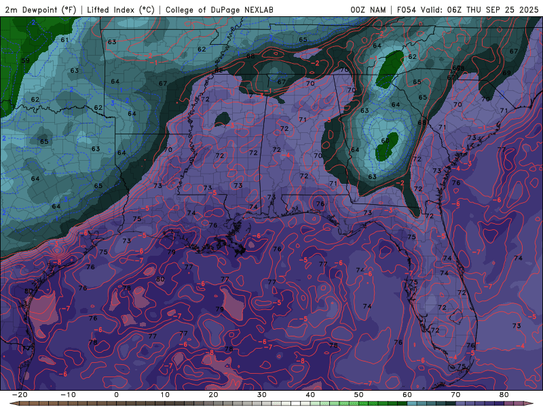Click the 30 label on the color scale

(262, 395)
